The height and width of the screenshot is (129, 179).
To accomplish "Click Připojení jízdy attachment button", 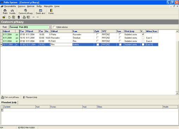I will point(30,97).
